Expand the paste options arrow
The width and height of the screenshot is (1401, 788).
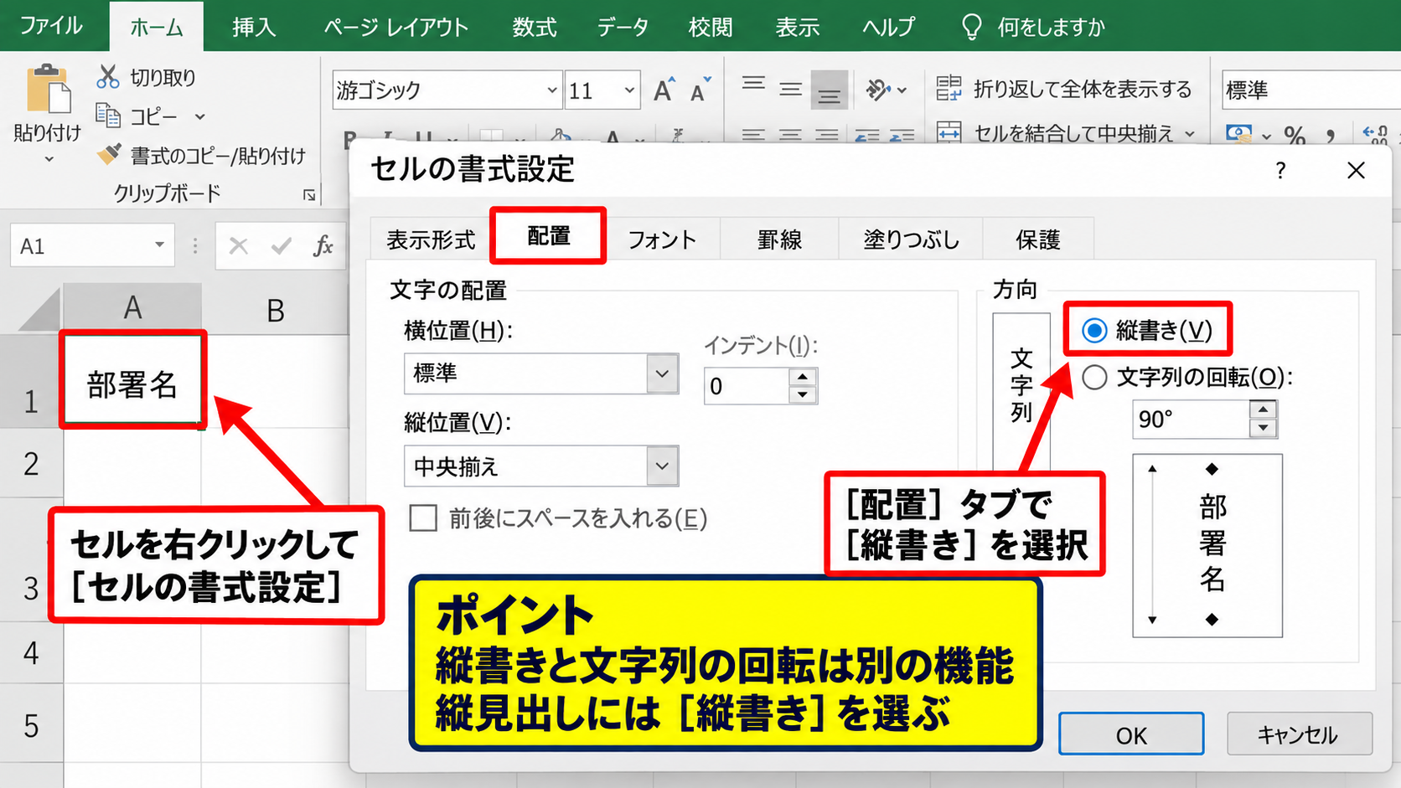point(49,159)
